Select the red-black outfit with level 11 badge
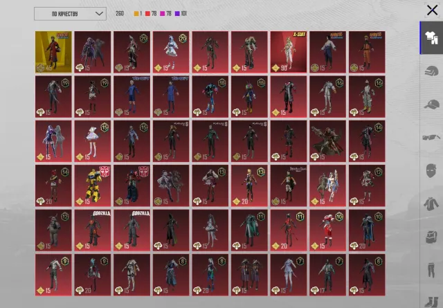 pyautogui.click(x=289, y=230)
